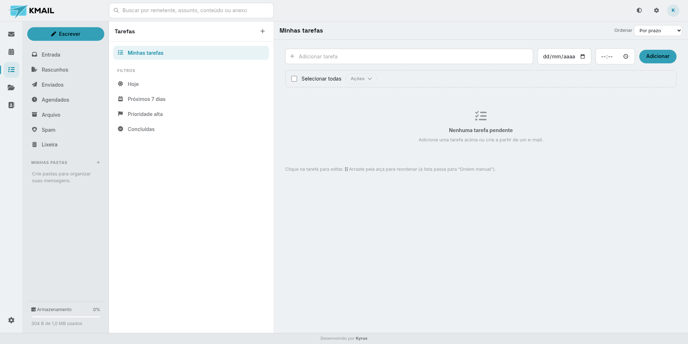Click the Armazenamento storage progress bar
This screenshot has width=688, height=344.
click(x=66, y=317)
